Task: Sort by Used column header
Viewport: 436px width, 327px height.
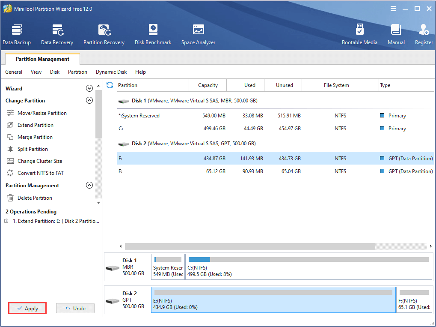Action: 246,85
